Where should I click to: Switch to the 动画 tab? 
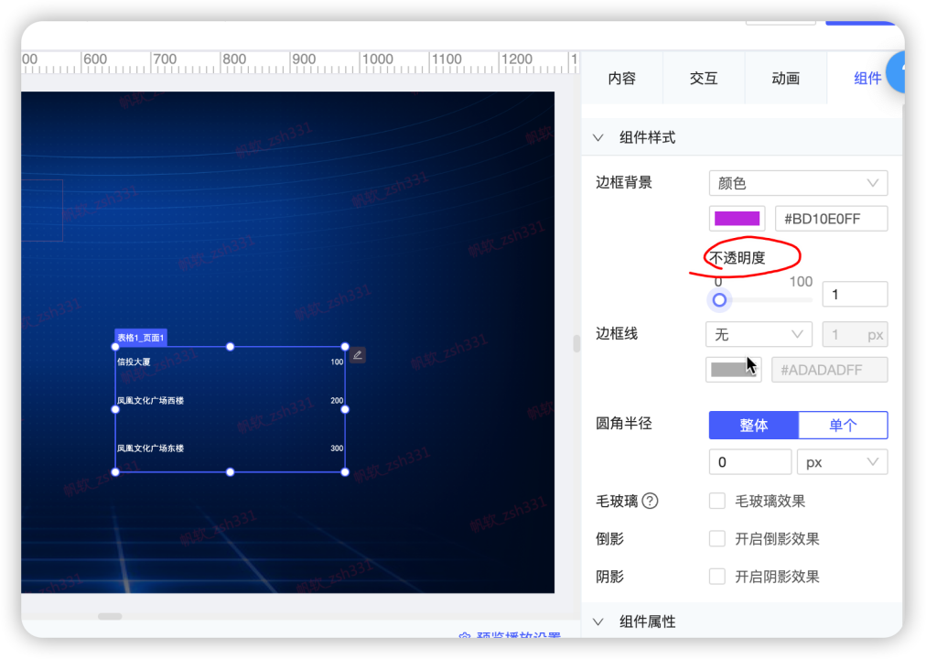(x=785, y=78)
